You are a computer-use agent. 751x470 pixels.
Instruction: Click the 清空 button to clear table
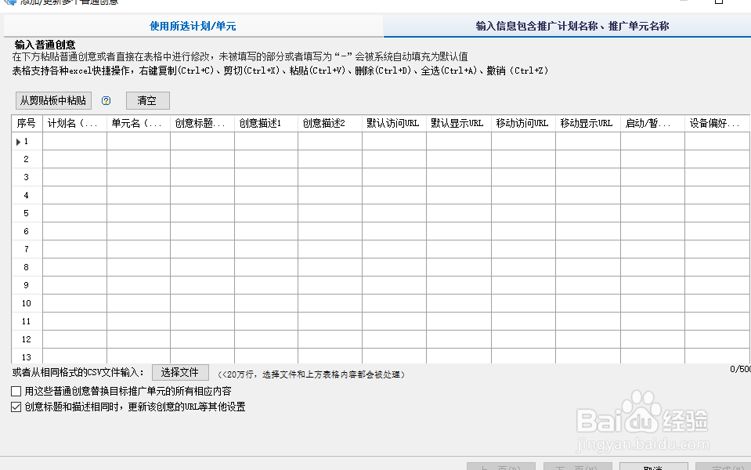147,100
